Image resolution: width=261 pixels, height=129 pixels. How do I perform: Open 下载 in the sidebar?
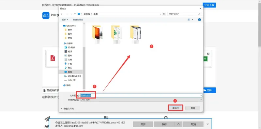tap(68, 64)
